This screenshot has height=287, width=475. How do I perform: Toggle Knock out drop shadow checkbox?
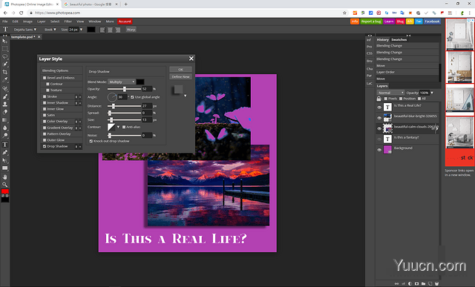tap(91, 141)
